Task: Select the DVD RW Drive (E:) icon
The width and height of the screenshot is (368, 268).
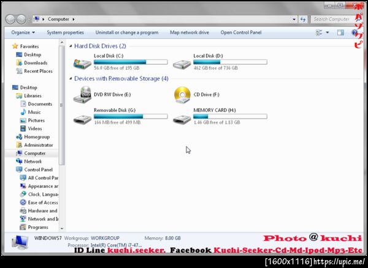Action: [x=82, y=95]
